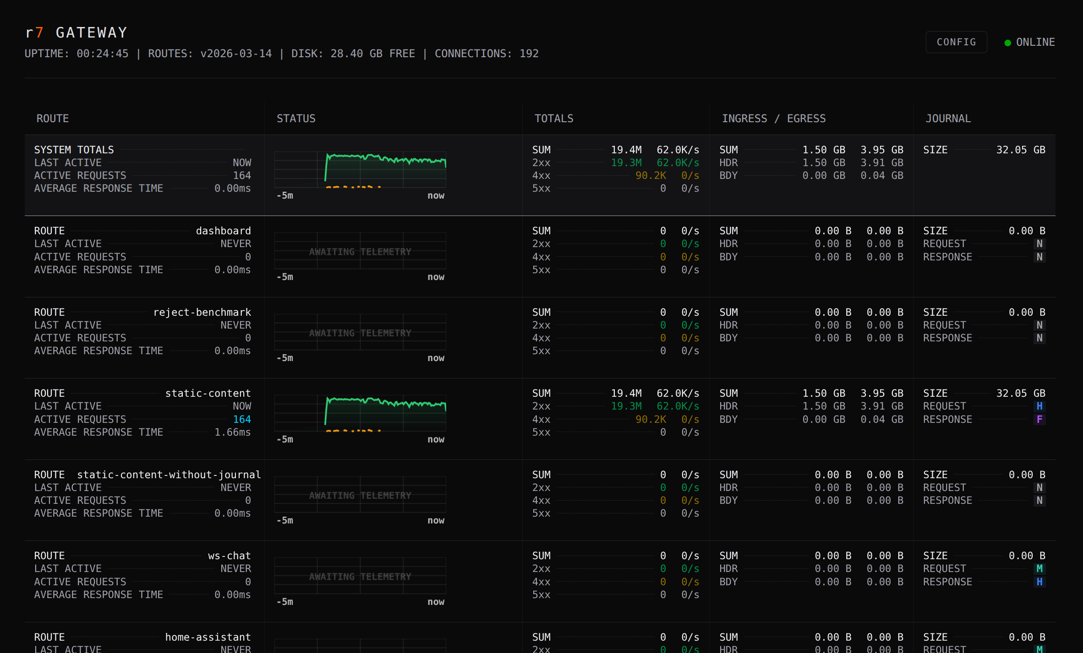Click SYSTEM TOTALS journal size 32.05 GB

tap(1021, 150)
